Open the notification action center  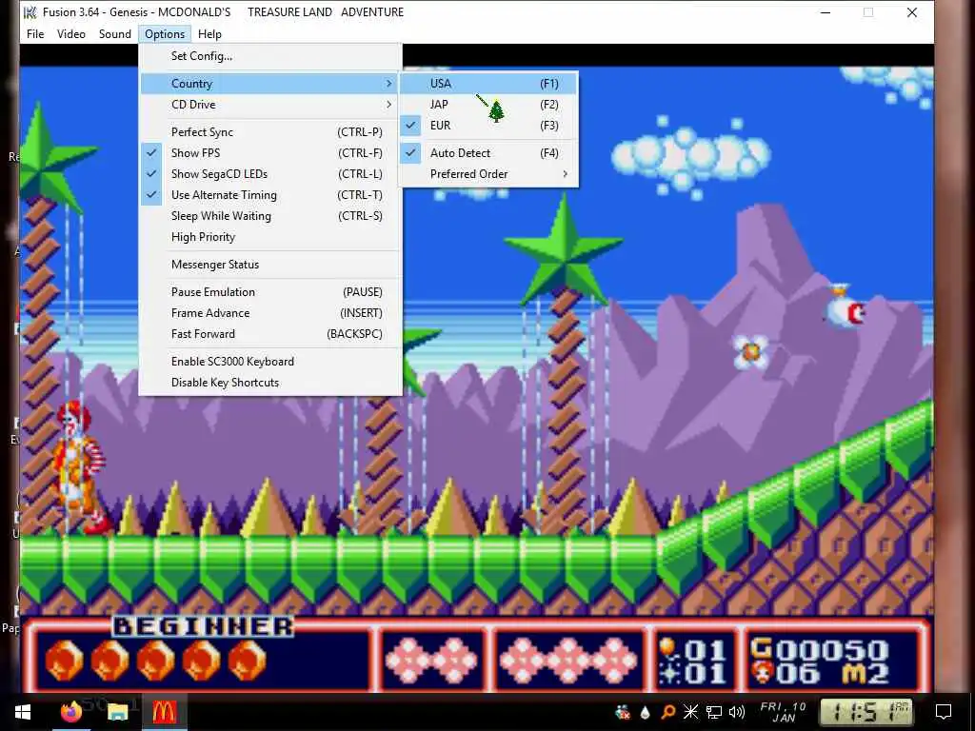click(944, 712)
